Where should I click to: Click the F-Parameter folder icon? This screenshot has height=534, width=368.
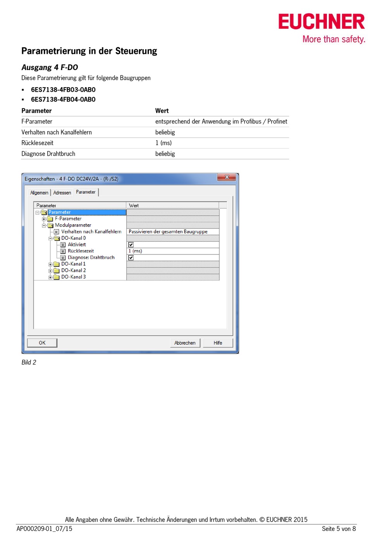tap(50, 219)
